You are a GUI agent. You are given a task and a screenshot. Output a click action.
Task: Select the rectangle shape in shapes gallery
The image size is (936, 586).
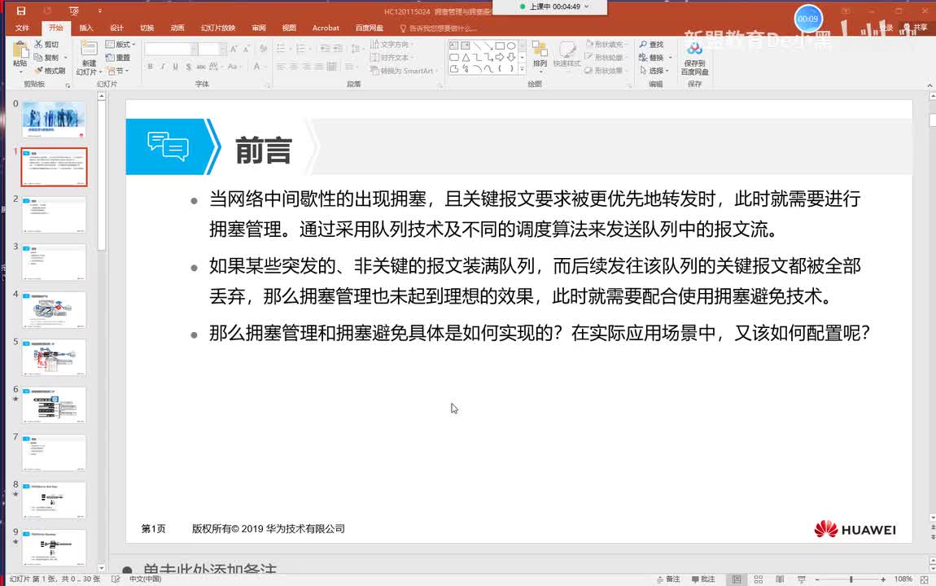[x=500, y=46]
